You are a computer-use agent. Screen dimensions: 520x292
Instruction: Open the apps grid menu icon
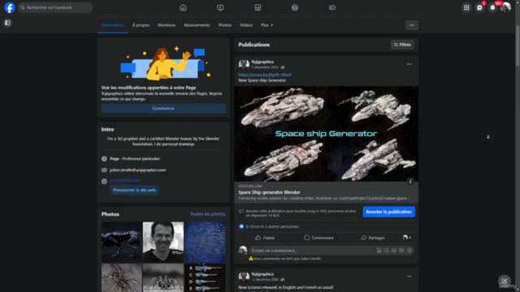(x=466, y=7)
